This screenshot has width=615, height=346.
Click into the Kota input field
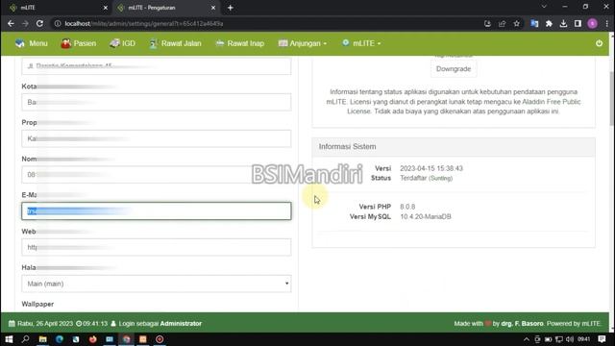point(157,102)
